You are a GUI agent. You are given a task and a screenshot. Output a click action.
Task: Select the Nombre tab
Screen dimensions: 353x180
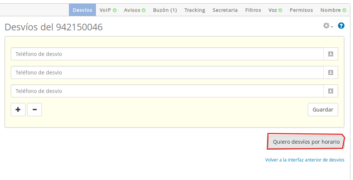[333, 10]
